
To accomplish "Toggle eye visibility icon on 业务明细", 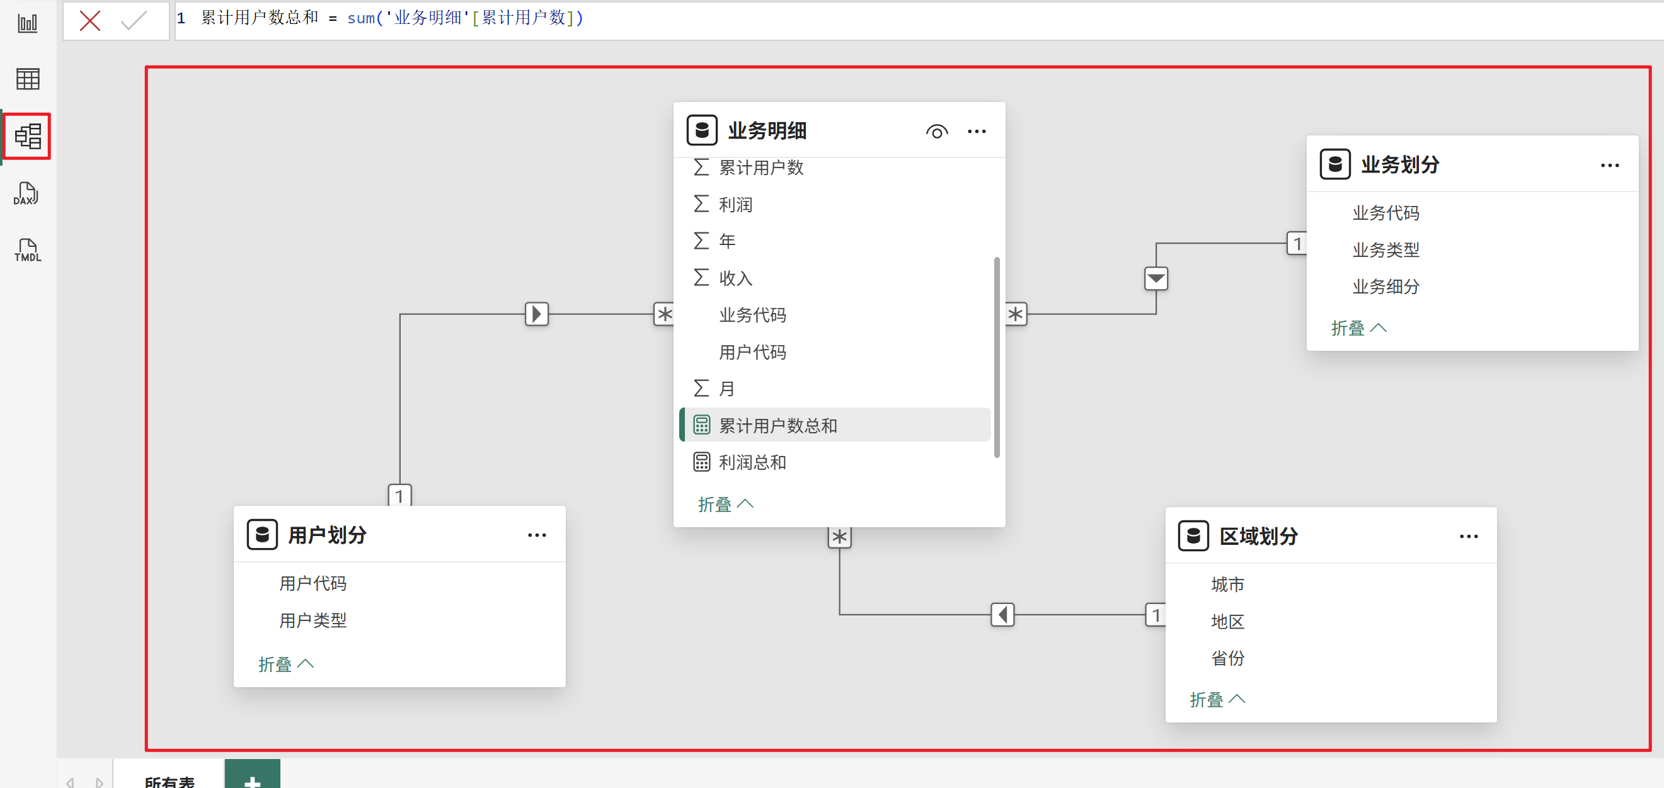I will coord(936,132).
